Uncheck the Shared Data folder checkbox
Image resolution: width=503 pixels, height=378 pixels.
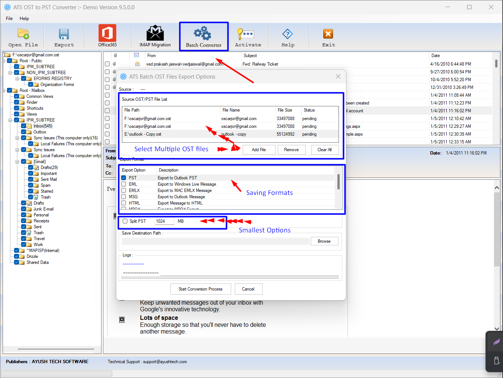tap(16, 262)
